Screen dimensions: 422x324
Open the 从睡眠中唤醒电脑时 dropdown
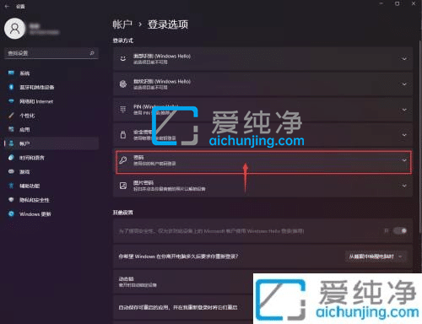pyautogui.click(x=376, y=256)
